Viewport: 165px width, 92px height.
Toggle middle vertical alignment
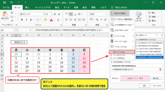pyautogui.click(x=71, y=14)
